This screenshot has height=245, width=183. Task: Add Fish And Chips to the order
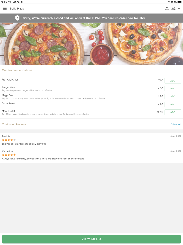point(173,81)
